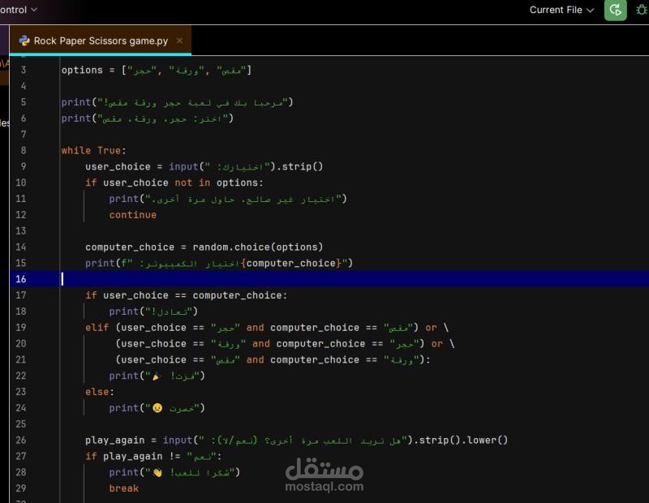Click '.strip().lower()' on line 26
This screenshot has height=503, width=649.
coord(460,440)
